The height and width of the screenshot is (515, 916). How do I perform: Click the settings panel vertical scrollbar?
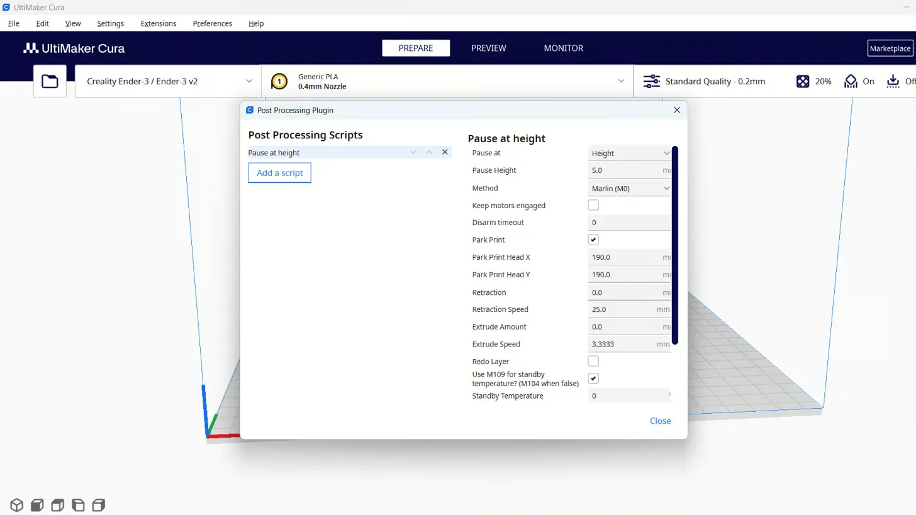click(x=675, y=245)
